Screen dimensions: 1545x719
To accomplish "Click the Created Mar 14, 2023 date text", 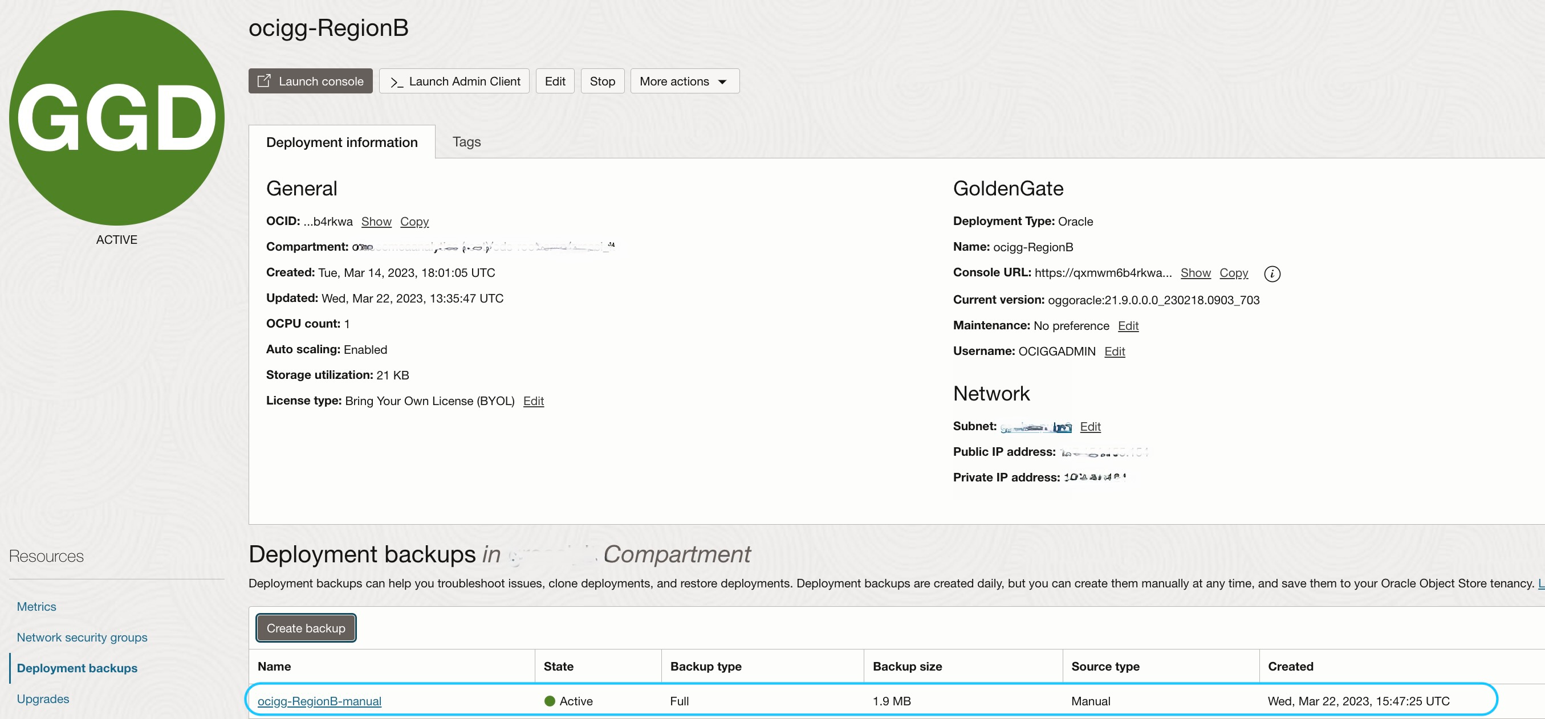I will (x=406, y=273).
